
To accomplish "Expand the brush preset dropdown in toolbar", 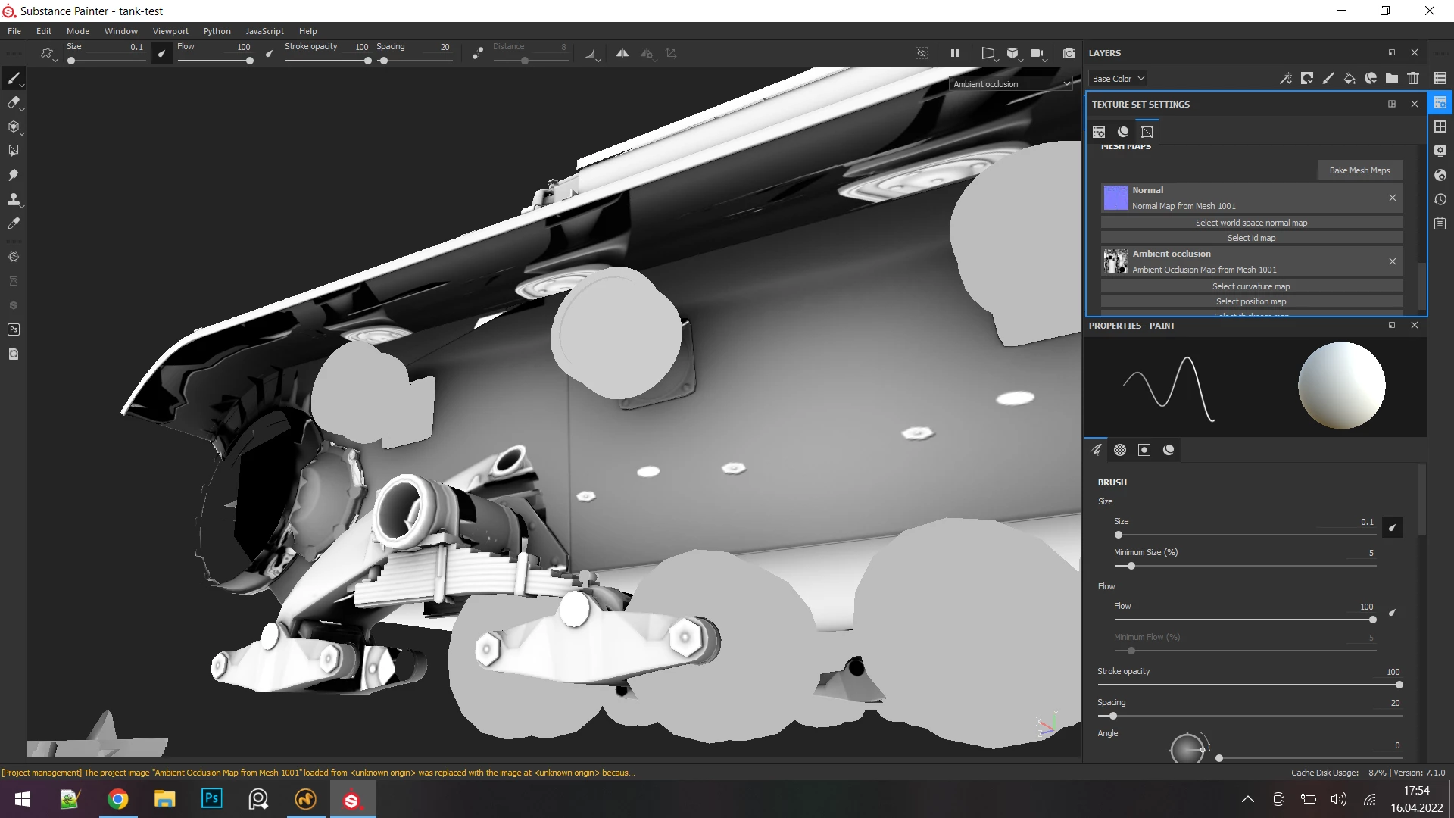I will pos(48,54).
